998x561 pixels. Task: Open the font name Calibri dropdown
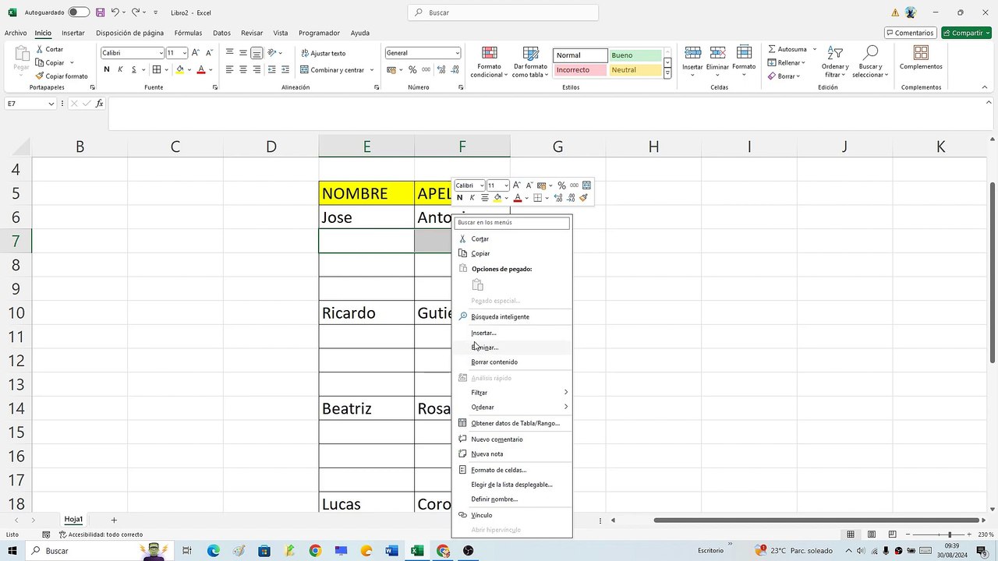click(161, 53)
